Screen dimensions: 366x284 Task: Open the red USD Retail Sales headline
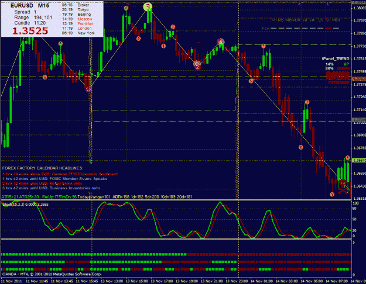pos(42,183)
